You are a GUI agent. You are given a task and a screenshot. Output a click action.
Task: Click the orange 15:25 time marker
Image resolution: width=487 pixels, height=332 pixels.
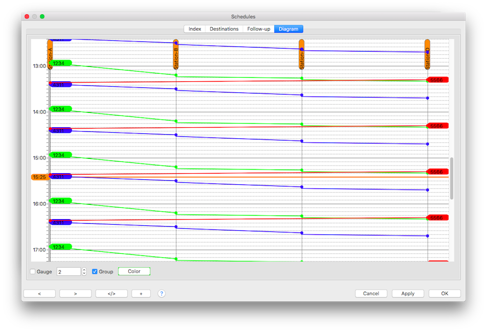pos(39,177)
